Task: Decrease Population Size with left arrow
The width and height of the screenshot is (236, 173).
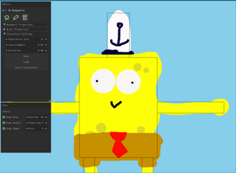Action: 6,39
